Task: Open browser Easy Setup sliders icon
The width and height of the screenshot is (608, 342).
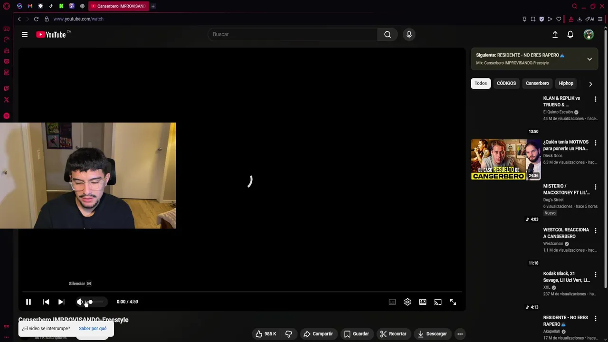Action: point(600,19)
